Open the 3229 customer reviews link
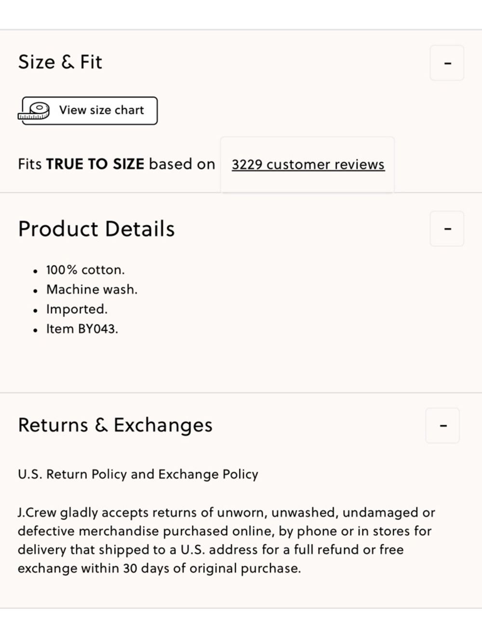This screenshot has height=642, width=482. coord(308,165)
